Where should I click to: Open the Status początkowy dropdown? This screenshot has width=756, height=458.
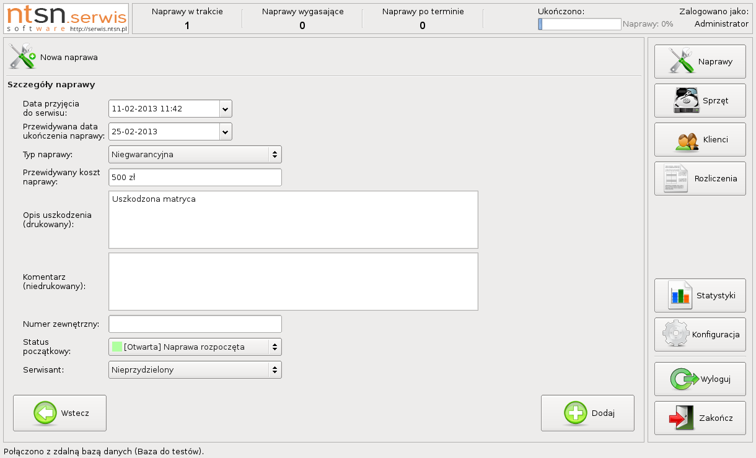pyautogui.click(x=274, y=347)
